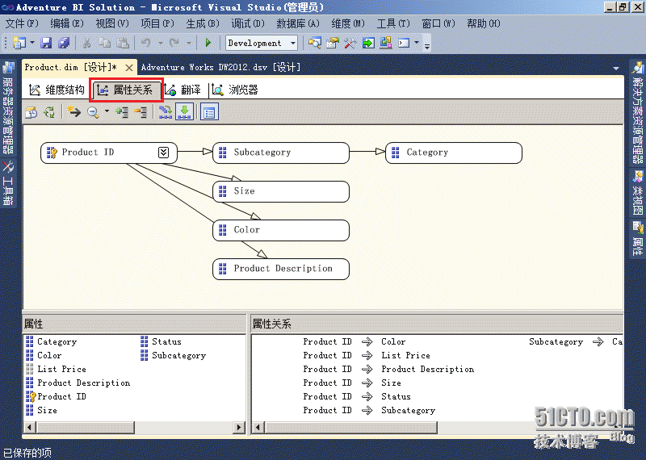Switch to the 属性关系 tab
This screenshot has height=460, width=646.
(x=126, y=90)
